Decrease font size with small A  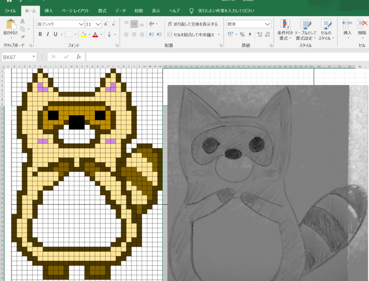point(113,24)
